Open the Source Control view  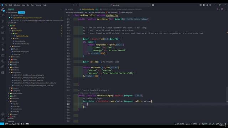tap(3, 21)
